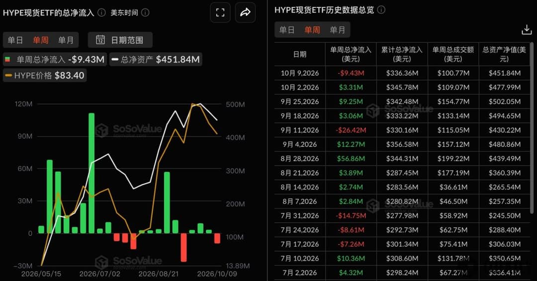Click the 7月 31,2026 date cell

300,215
